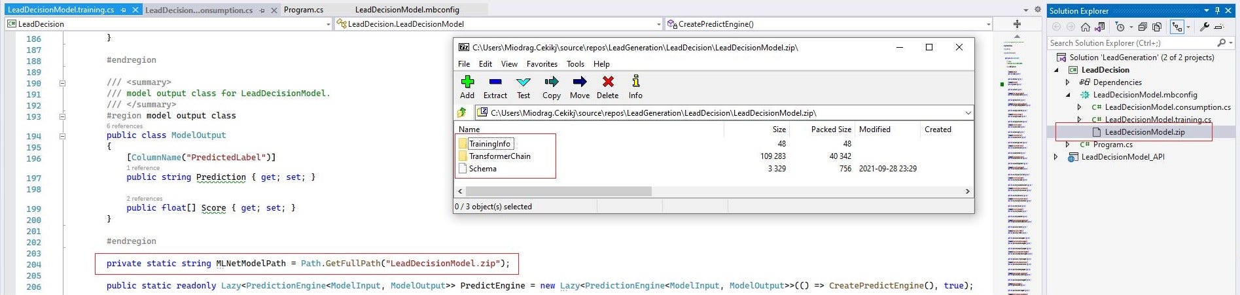Screen dimensions: 1240x295
Task: Expand the LeadDecisionModel_API project node
Action: pyautogui.click(x=1056, y=157)
